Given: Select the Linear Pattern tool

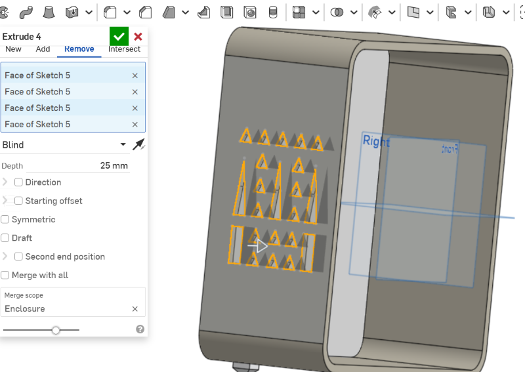Looking at the screenshot, I should (x=299, y=12).
